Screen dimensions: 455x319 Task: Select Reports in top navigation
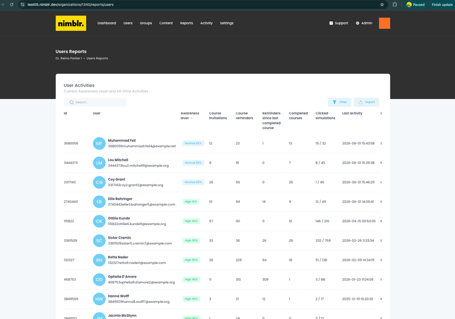tap(186, 23)
